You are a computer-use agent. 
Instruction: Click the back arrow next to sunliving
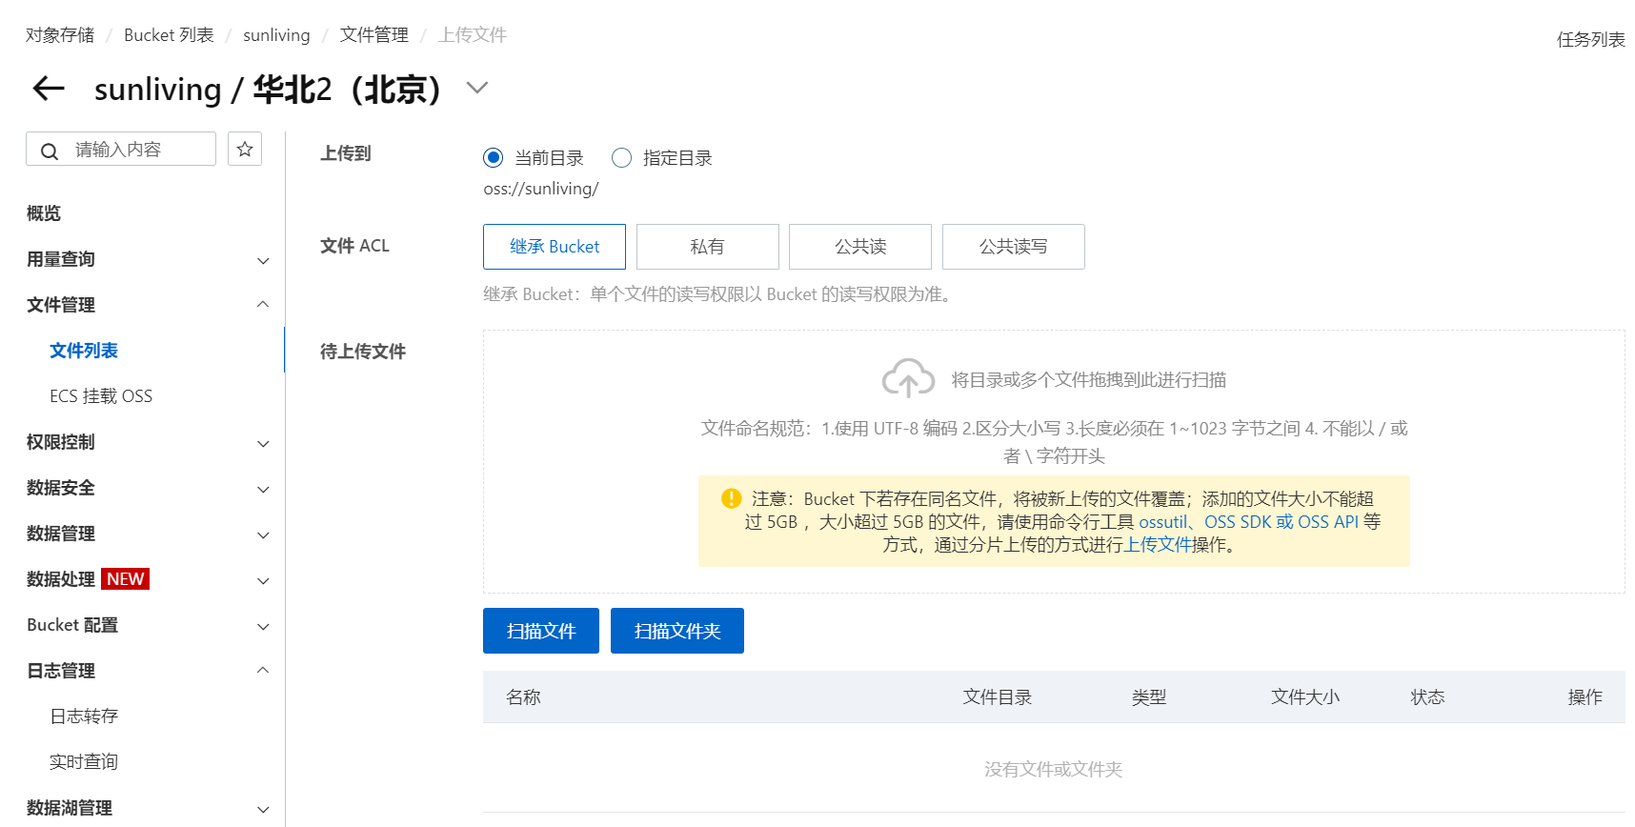(49, 89)
